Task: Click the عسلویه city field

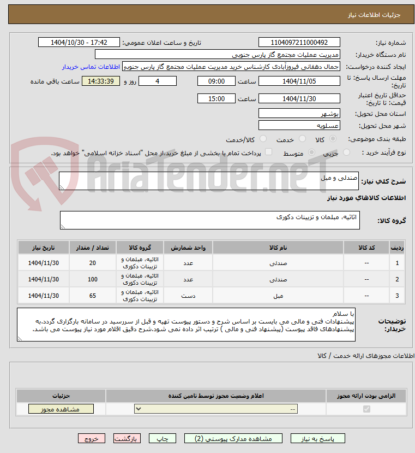Action: pos(299,125)
